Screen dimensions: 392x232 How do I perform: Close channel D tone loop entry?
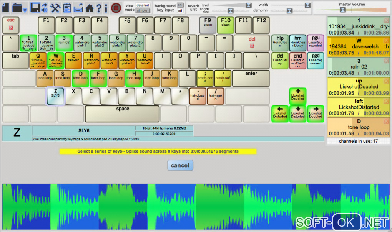pos(386,121)
